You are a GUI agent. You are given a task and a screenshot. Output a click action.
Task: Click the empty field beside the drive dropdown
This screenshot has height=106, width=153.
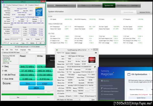pos(37,53)
